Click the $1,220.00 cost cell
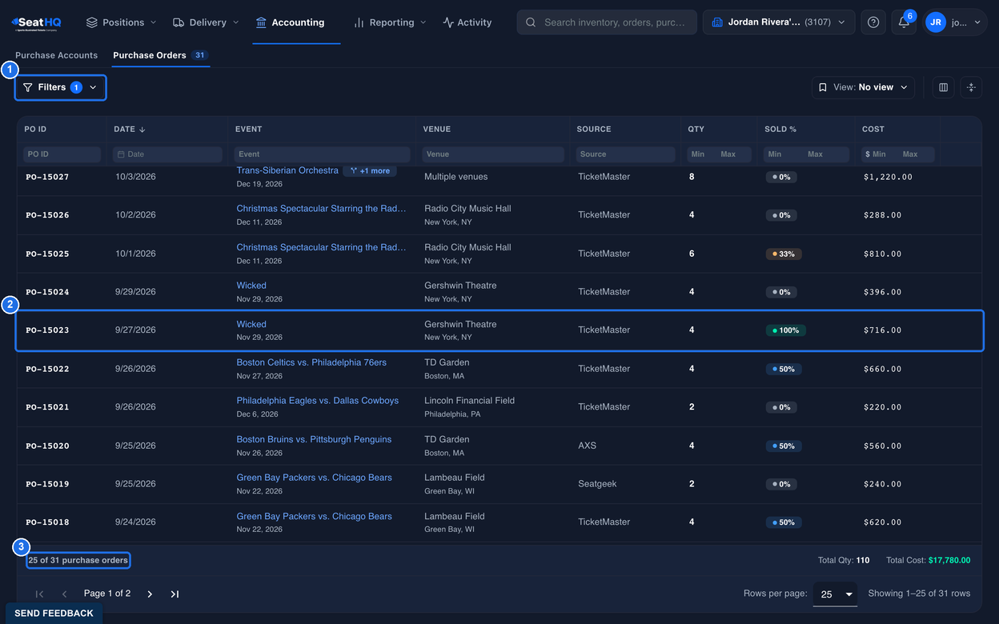Image resolution: width=999 pixels, height=624 pixels. coord(888,177)
